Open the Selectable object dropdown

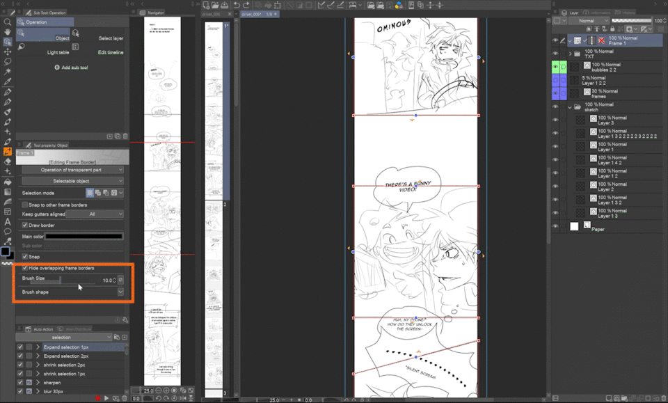coord(73,181)
